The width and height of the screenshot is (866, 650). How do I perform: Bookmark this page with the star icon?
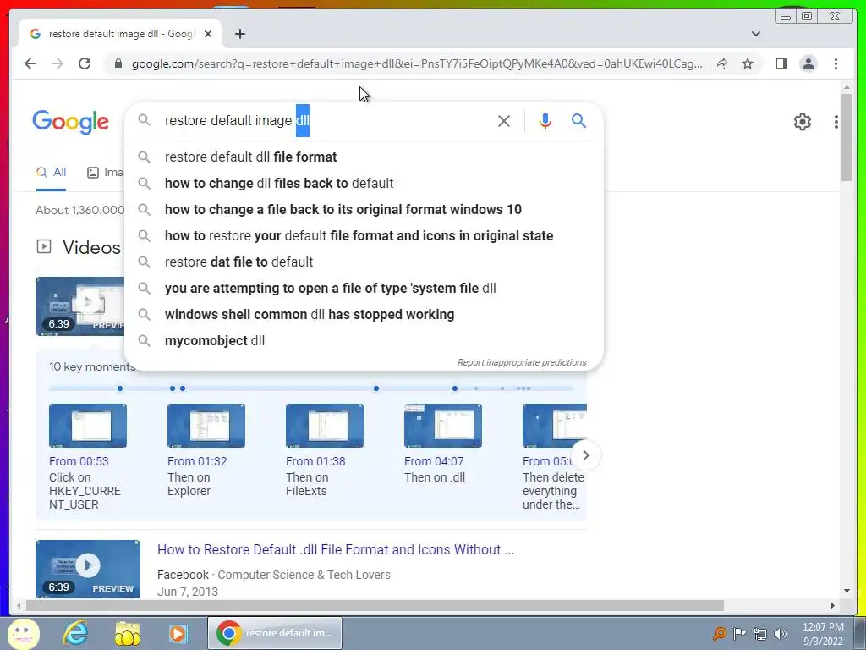click(748, 63)
